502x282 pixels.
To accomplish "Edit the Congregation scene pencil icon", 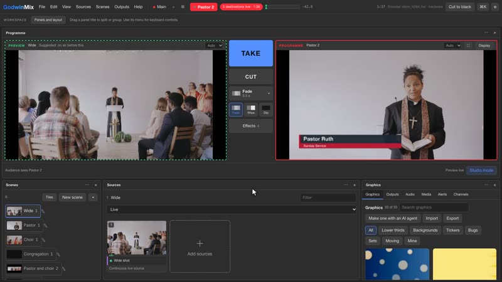I will click(x=58, y=254).
